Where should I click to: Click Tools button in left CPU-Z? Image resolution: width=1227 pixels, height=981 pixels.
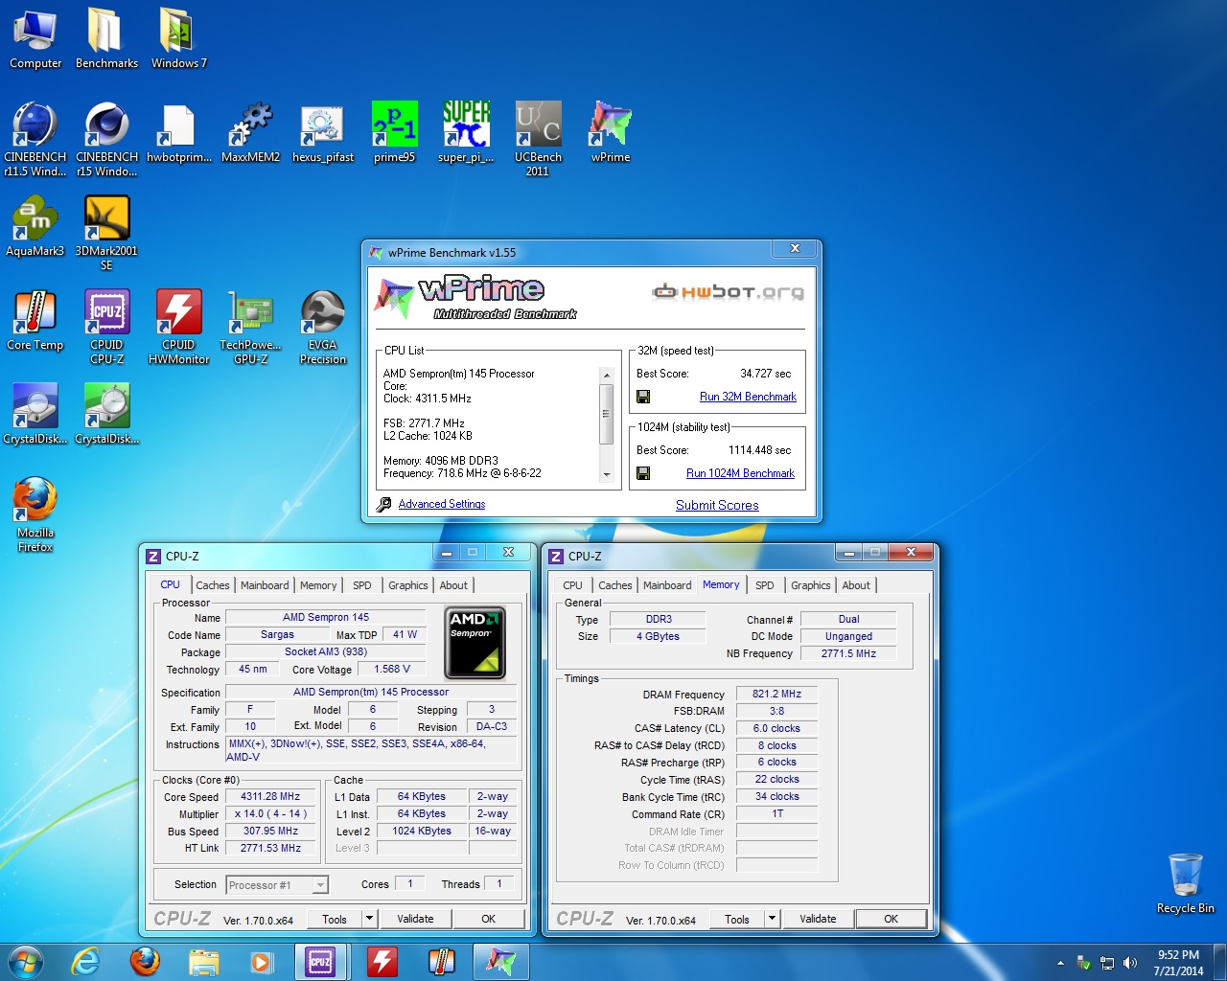335,919
